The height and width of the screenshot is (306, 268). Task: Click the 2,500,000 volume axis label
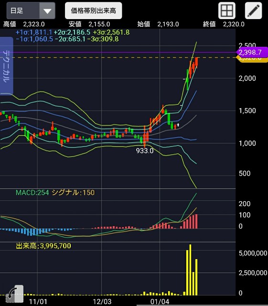point(253,273)
